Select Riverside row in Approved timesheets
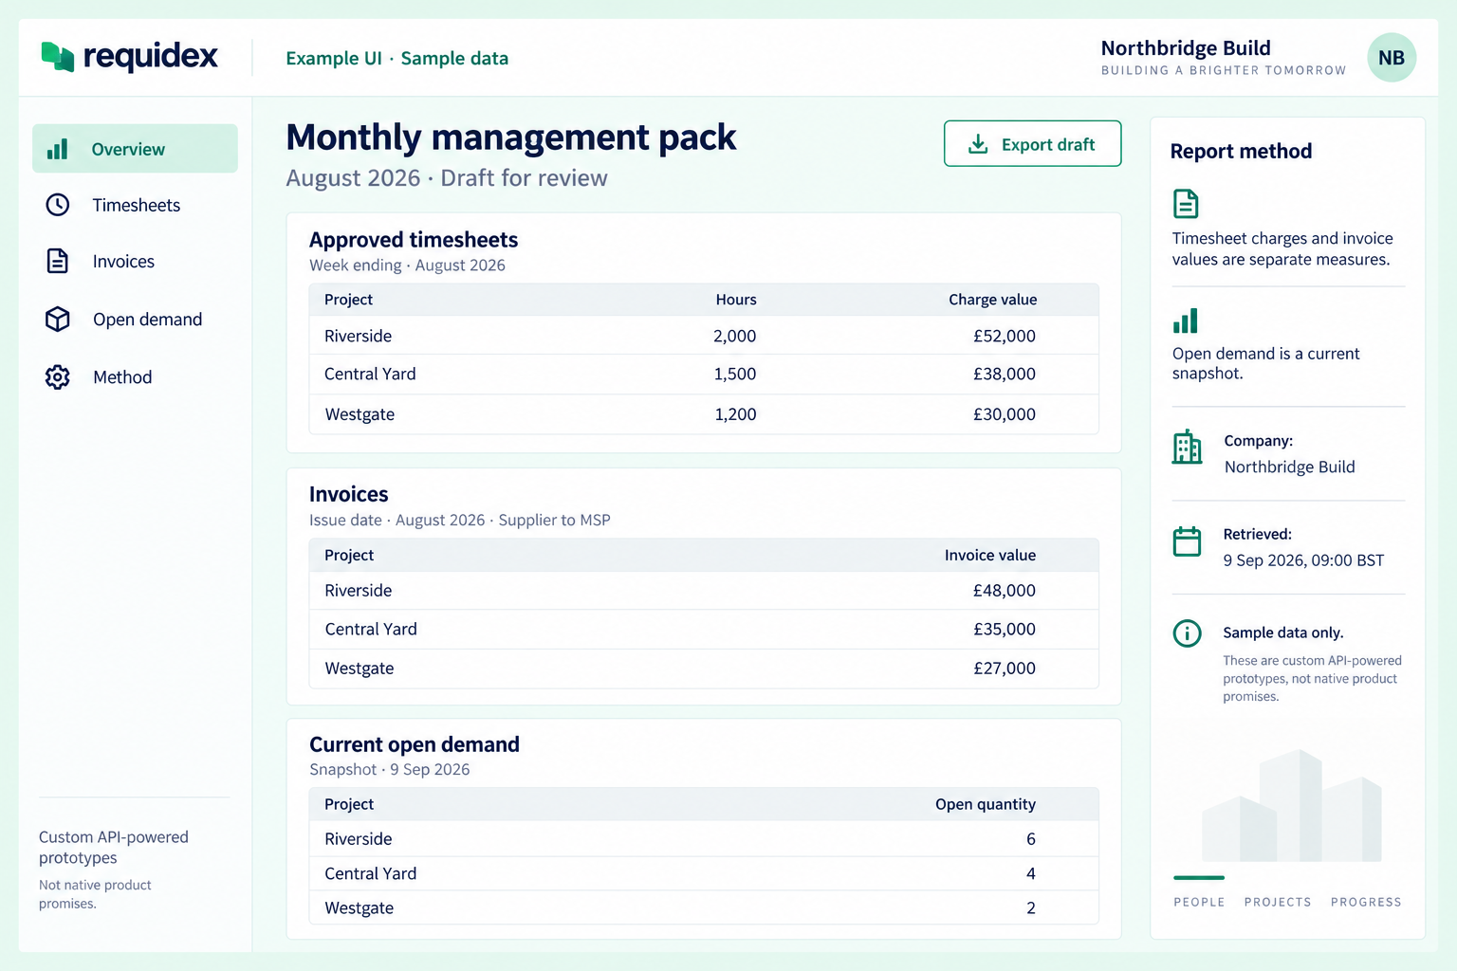This screenshot has height=971, width=1457. pos(704,336)
